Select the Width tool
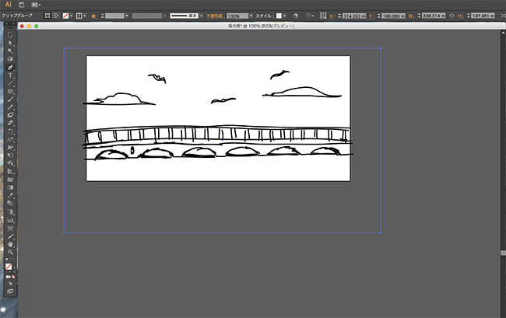The image size is (506, 318). 10,147
